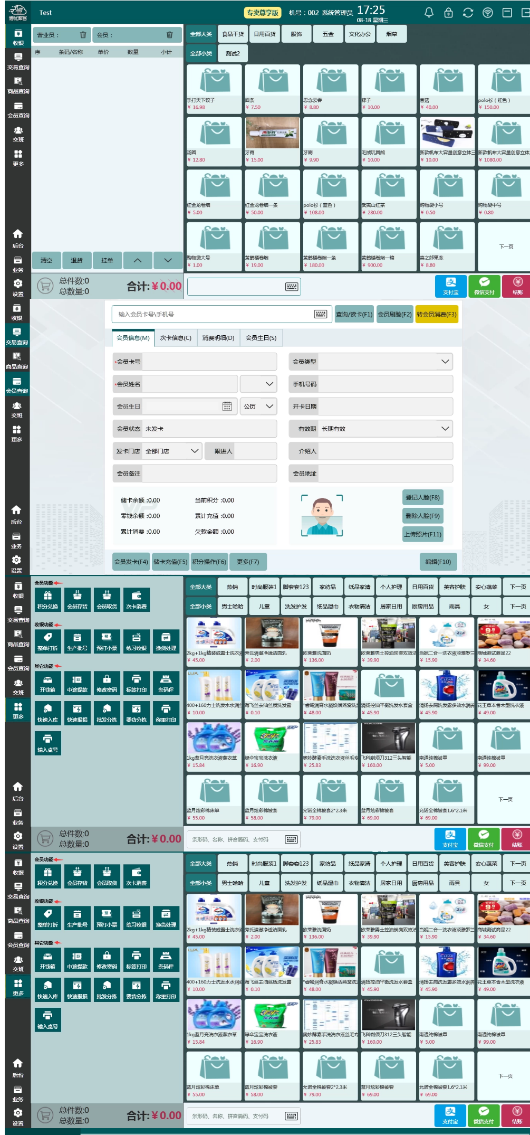530x1135 pixels.
Task: Click the 会员发卡(F4) button
Action: (131, 562)
